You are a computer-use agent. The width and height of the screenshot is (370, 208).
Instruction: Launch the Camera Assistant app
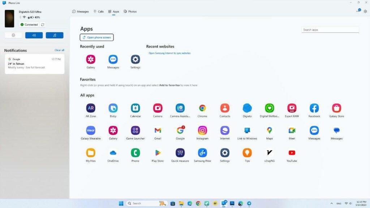(x=180, y=108)
